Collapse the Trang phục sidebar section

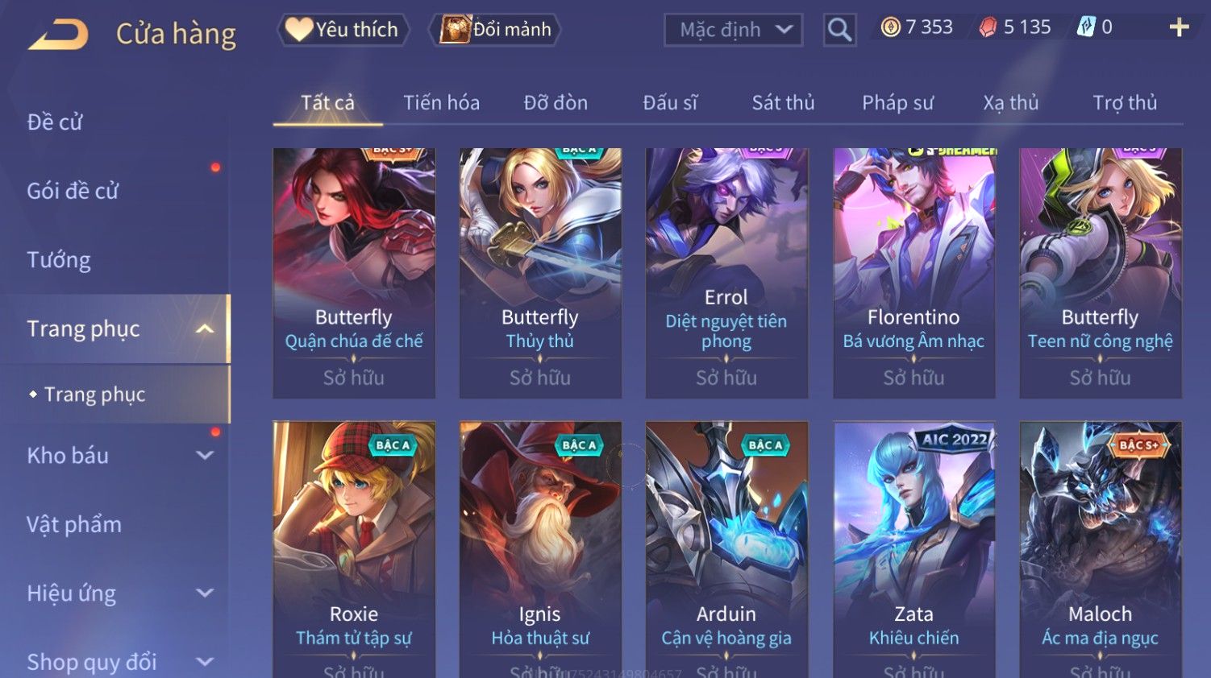tap(206, 329)
